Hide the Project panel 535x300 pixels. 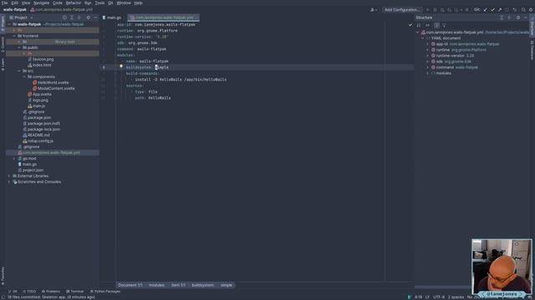(x=95, y=17)
